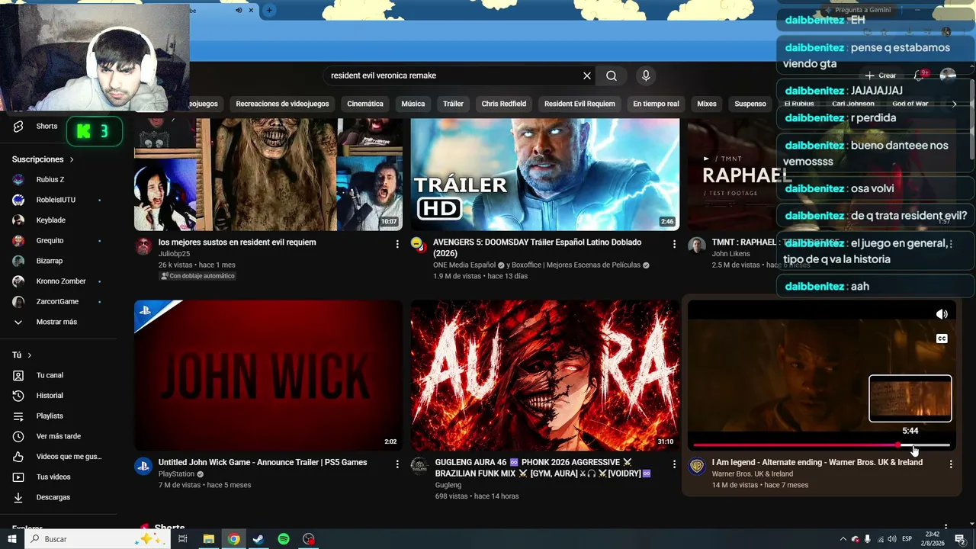Mute the browser tab audio
Viewport: 976px width, 549px height.
(239, 10)
